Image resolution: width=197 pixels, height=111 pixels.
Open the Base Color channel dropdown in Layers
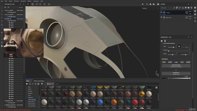pyautogui.click(x=164, y=8)
